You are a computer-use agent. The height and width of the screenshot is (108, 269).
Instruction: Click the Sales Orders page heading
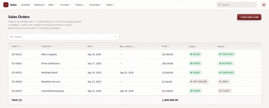[19, 17]
